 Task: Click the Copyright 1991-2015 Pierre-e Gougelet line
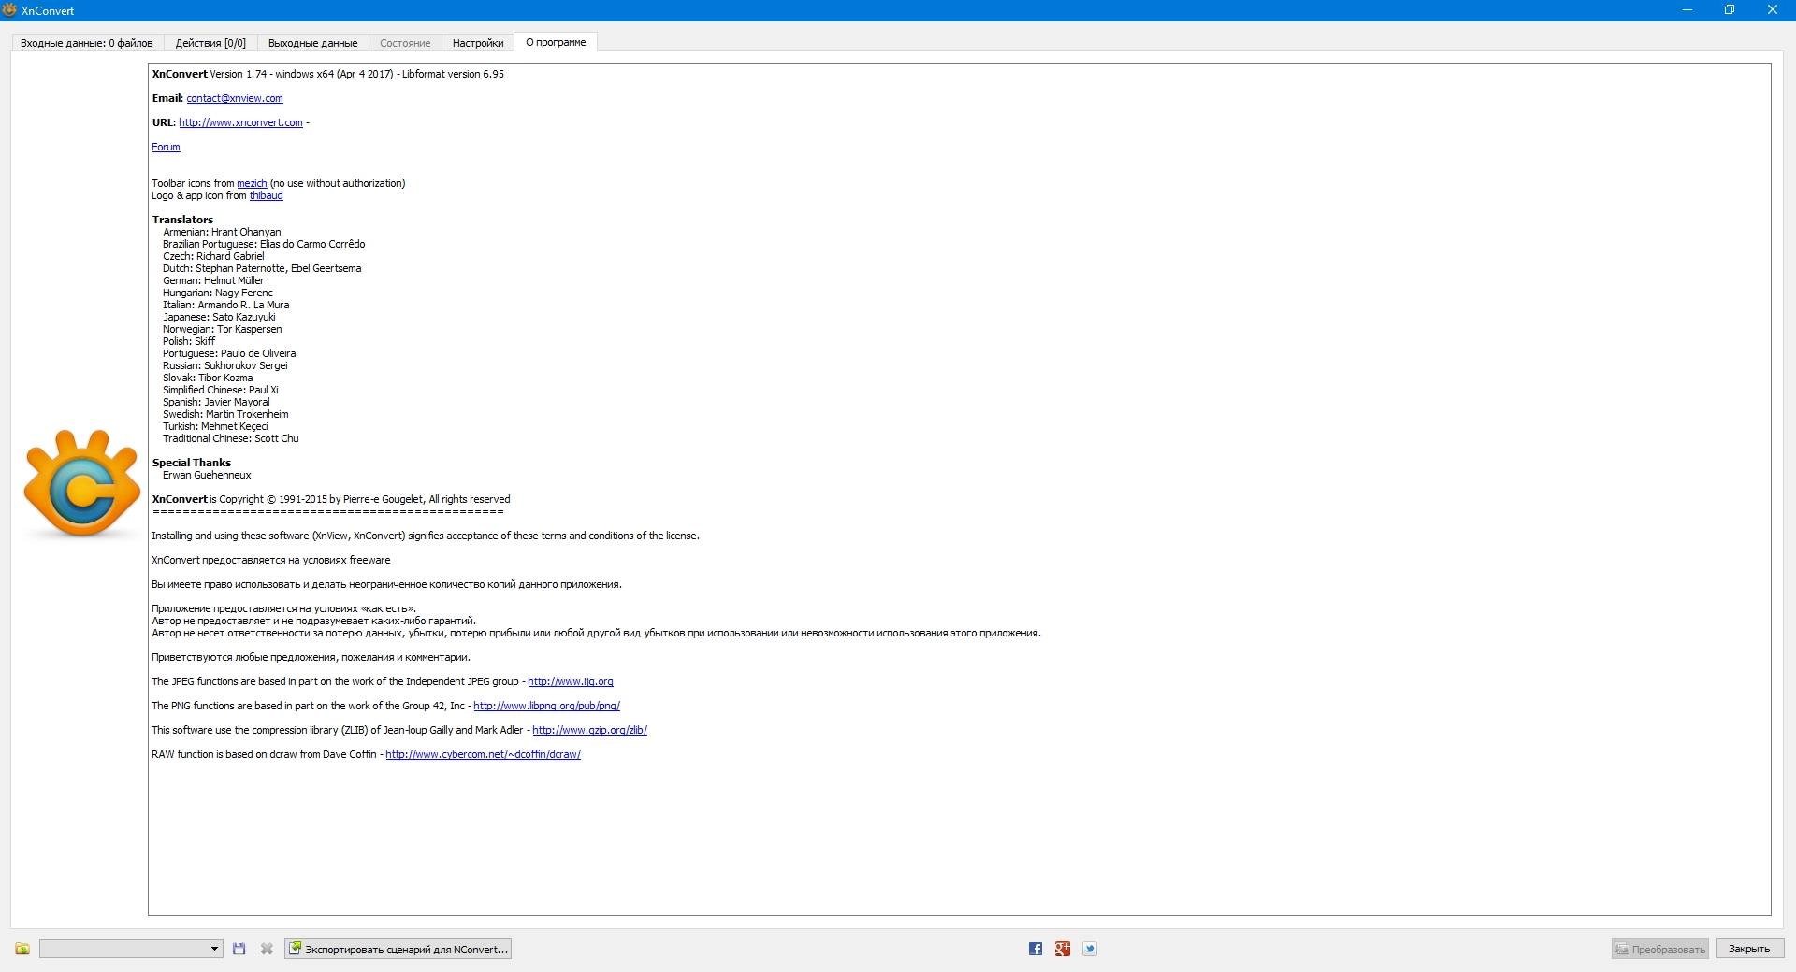coord(331,499)
